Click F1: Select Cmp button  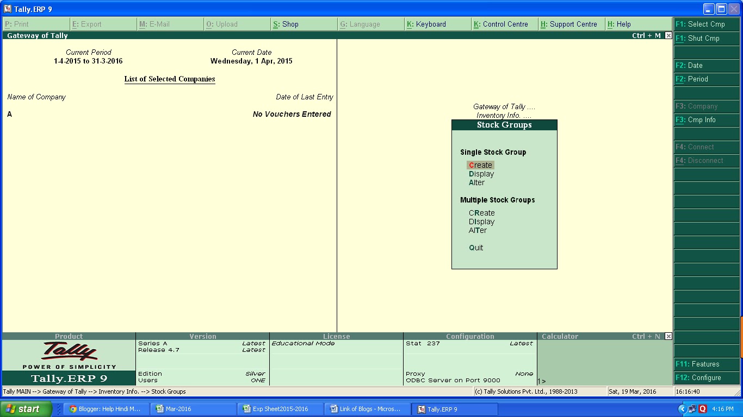[707, 24]
